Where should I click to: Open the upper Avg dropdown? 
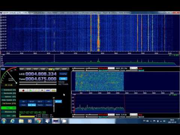pos(133,68)
